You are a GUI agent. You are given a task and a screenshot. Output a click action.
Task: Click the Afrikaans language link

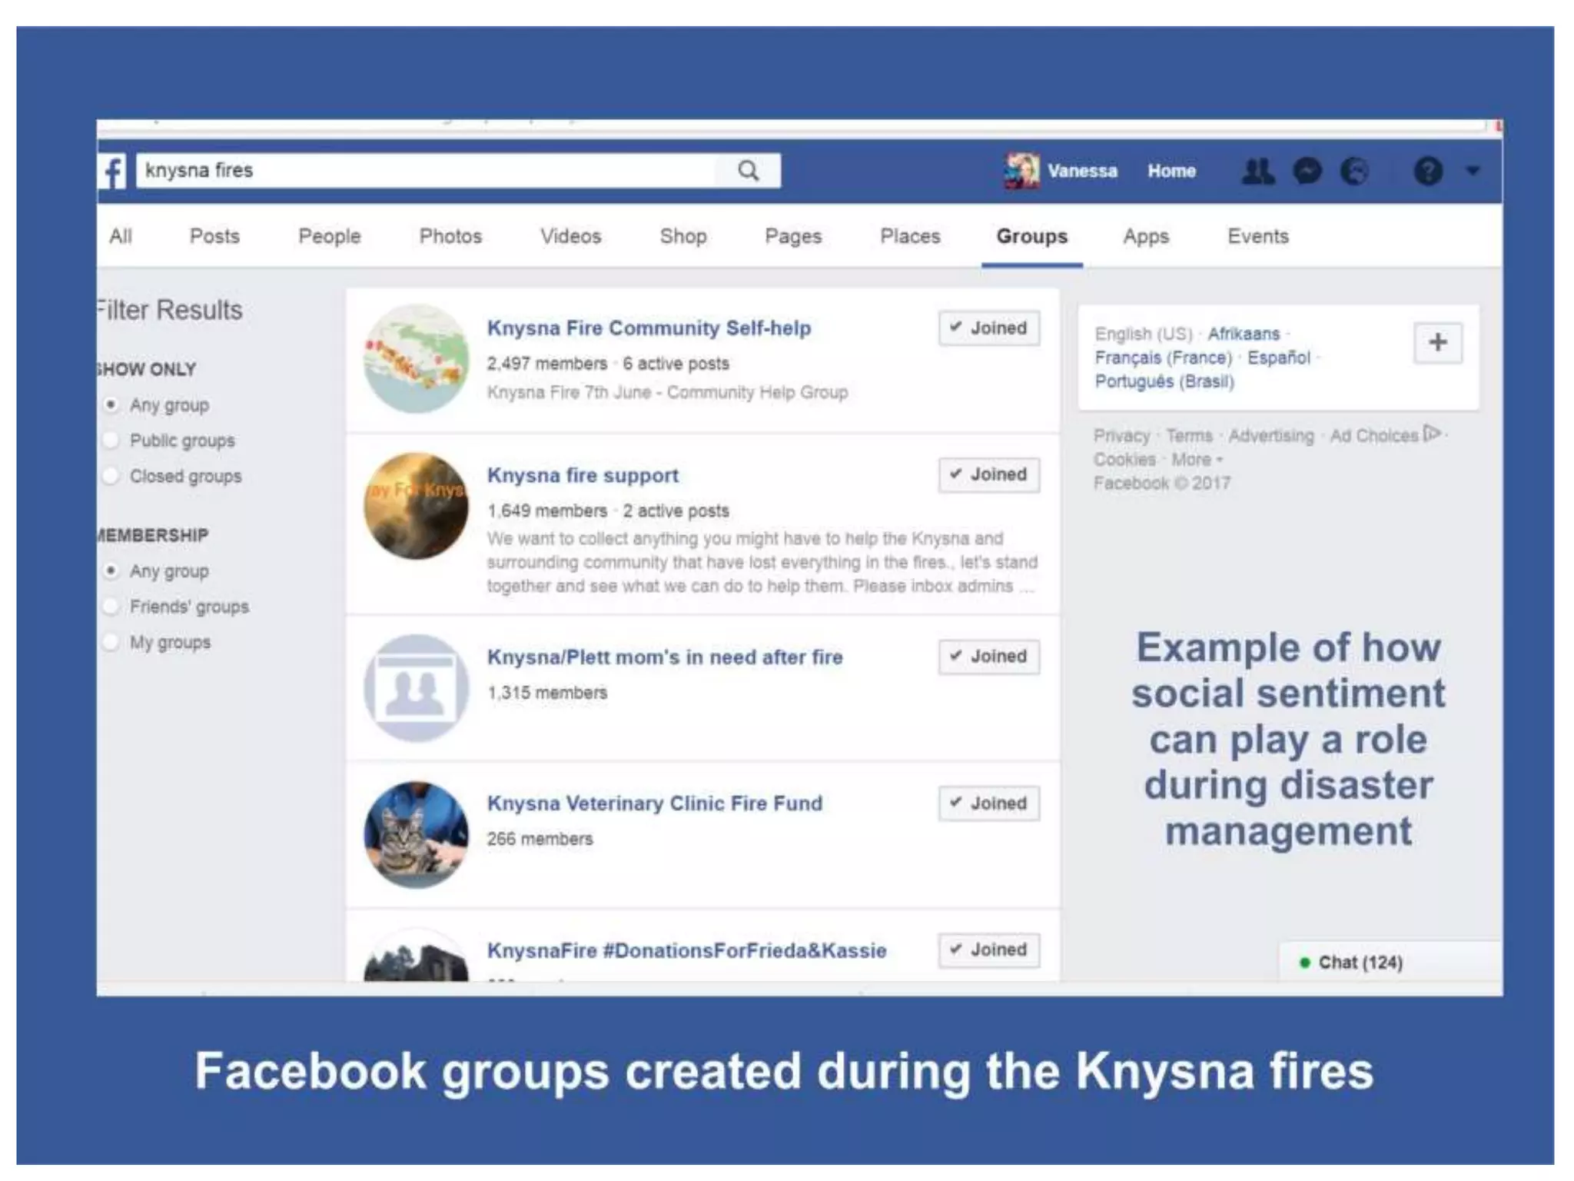[1243, 334]
